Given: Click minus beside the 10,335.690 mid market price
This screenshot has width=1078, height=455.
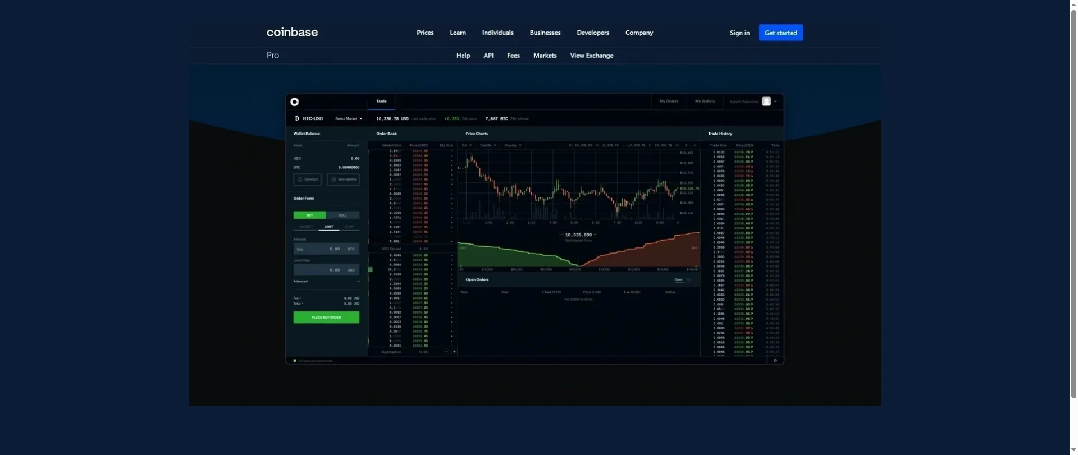Looking at the screenshot, I should pos(562,235).
